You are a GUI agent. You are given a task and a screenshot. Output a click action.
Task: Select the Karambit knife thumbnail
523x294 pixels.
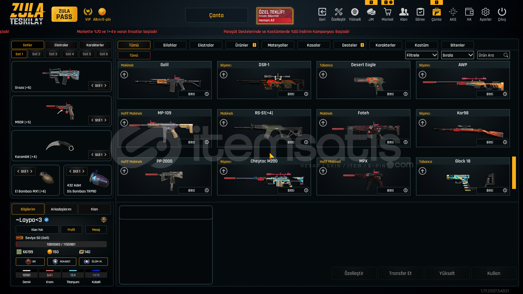pos(60,145)
